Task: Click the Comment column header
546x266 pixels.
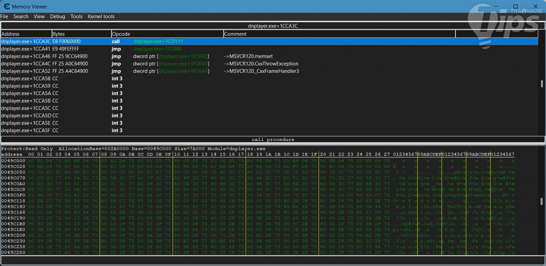Action: pos(339,34)
